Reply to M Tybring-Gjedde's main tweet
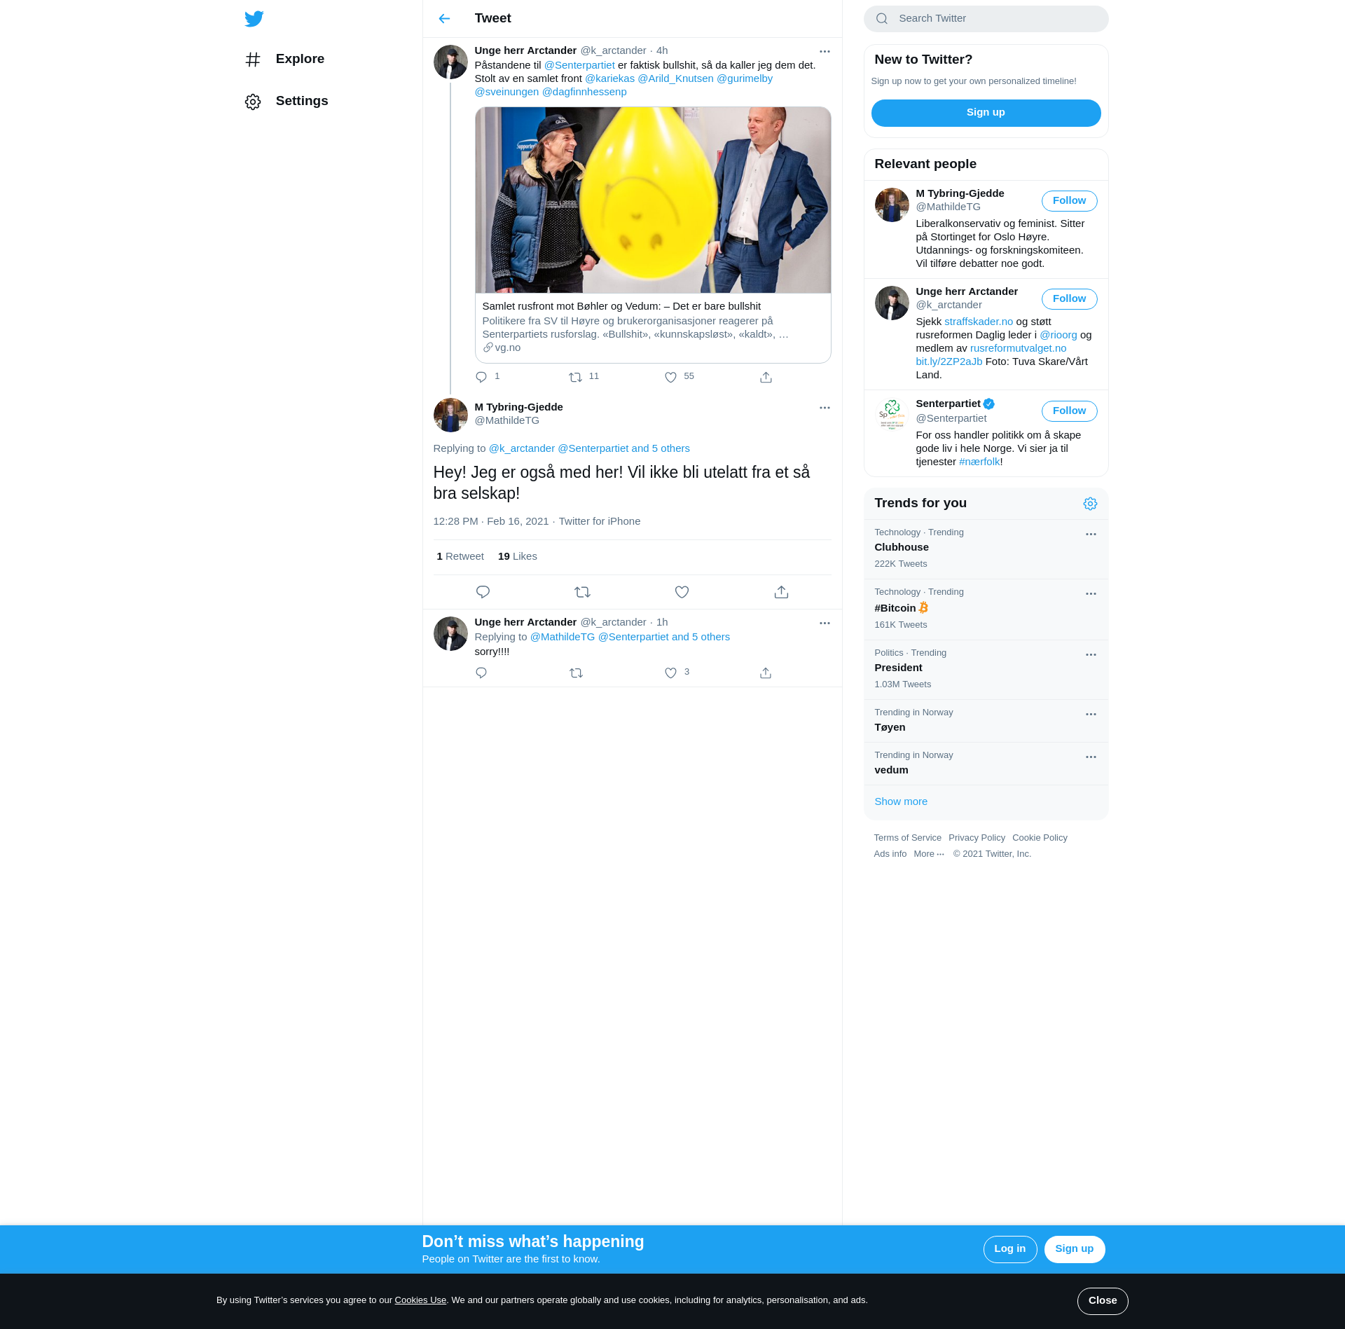The image size is (1345, 1329). 483,592
